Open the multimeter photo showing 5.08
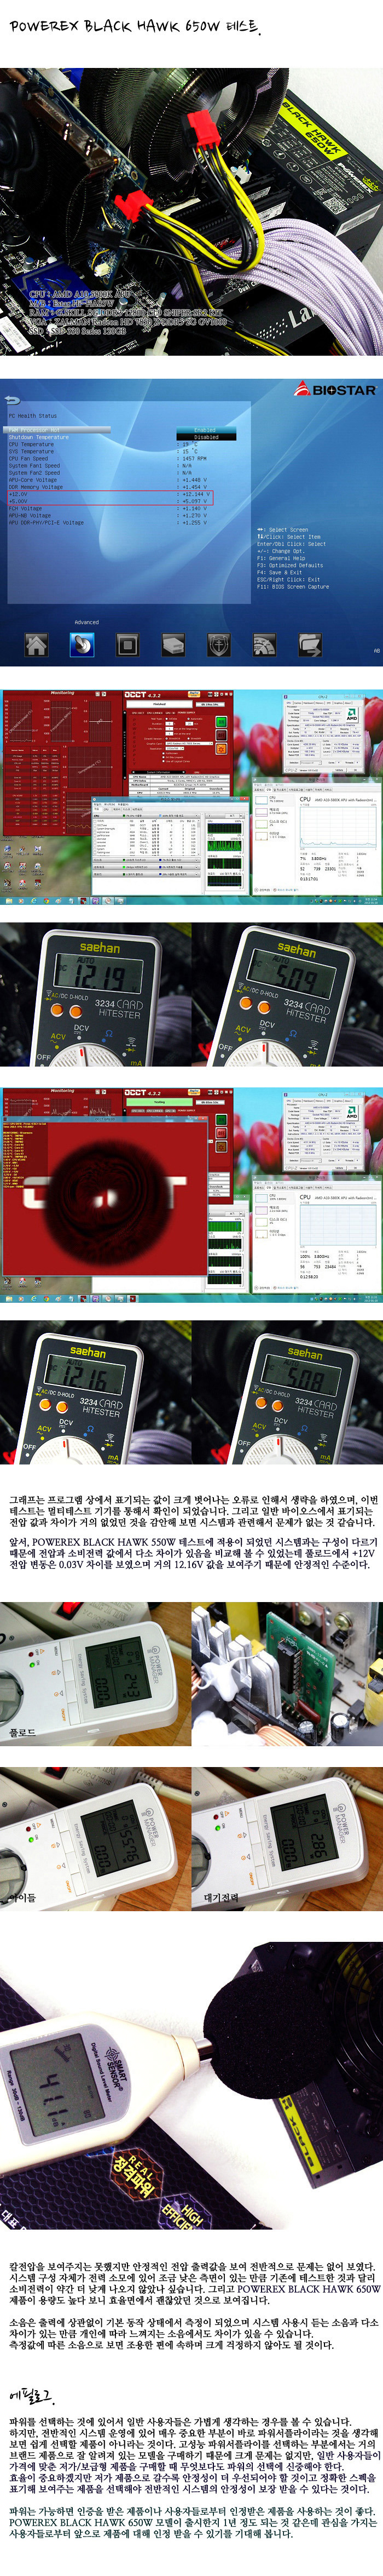The width and height of the screenshot is (383, 2576). tap(287, 1392)
